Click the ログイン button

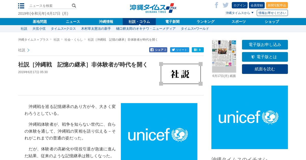click(x=240, y=5)
